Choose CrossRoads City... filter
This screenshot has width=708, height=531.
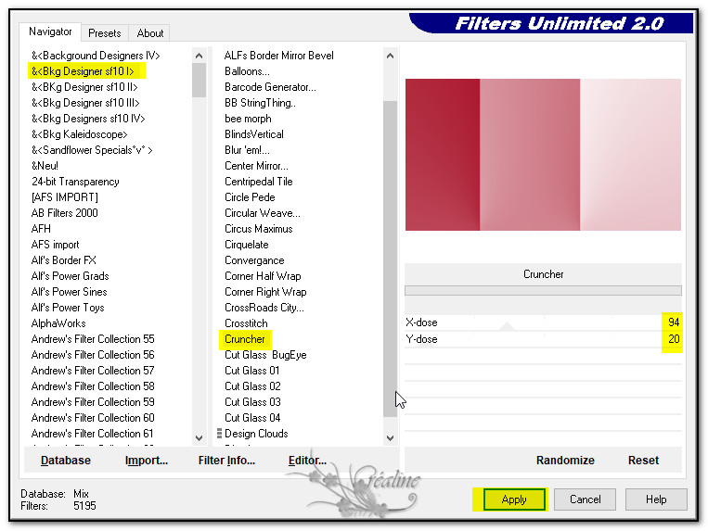tap(264, 308)
